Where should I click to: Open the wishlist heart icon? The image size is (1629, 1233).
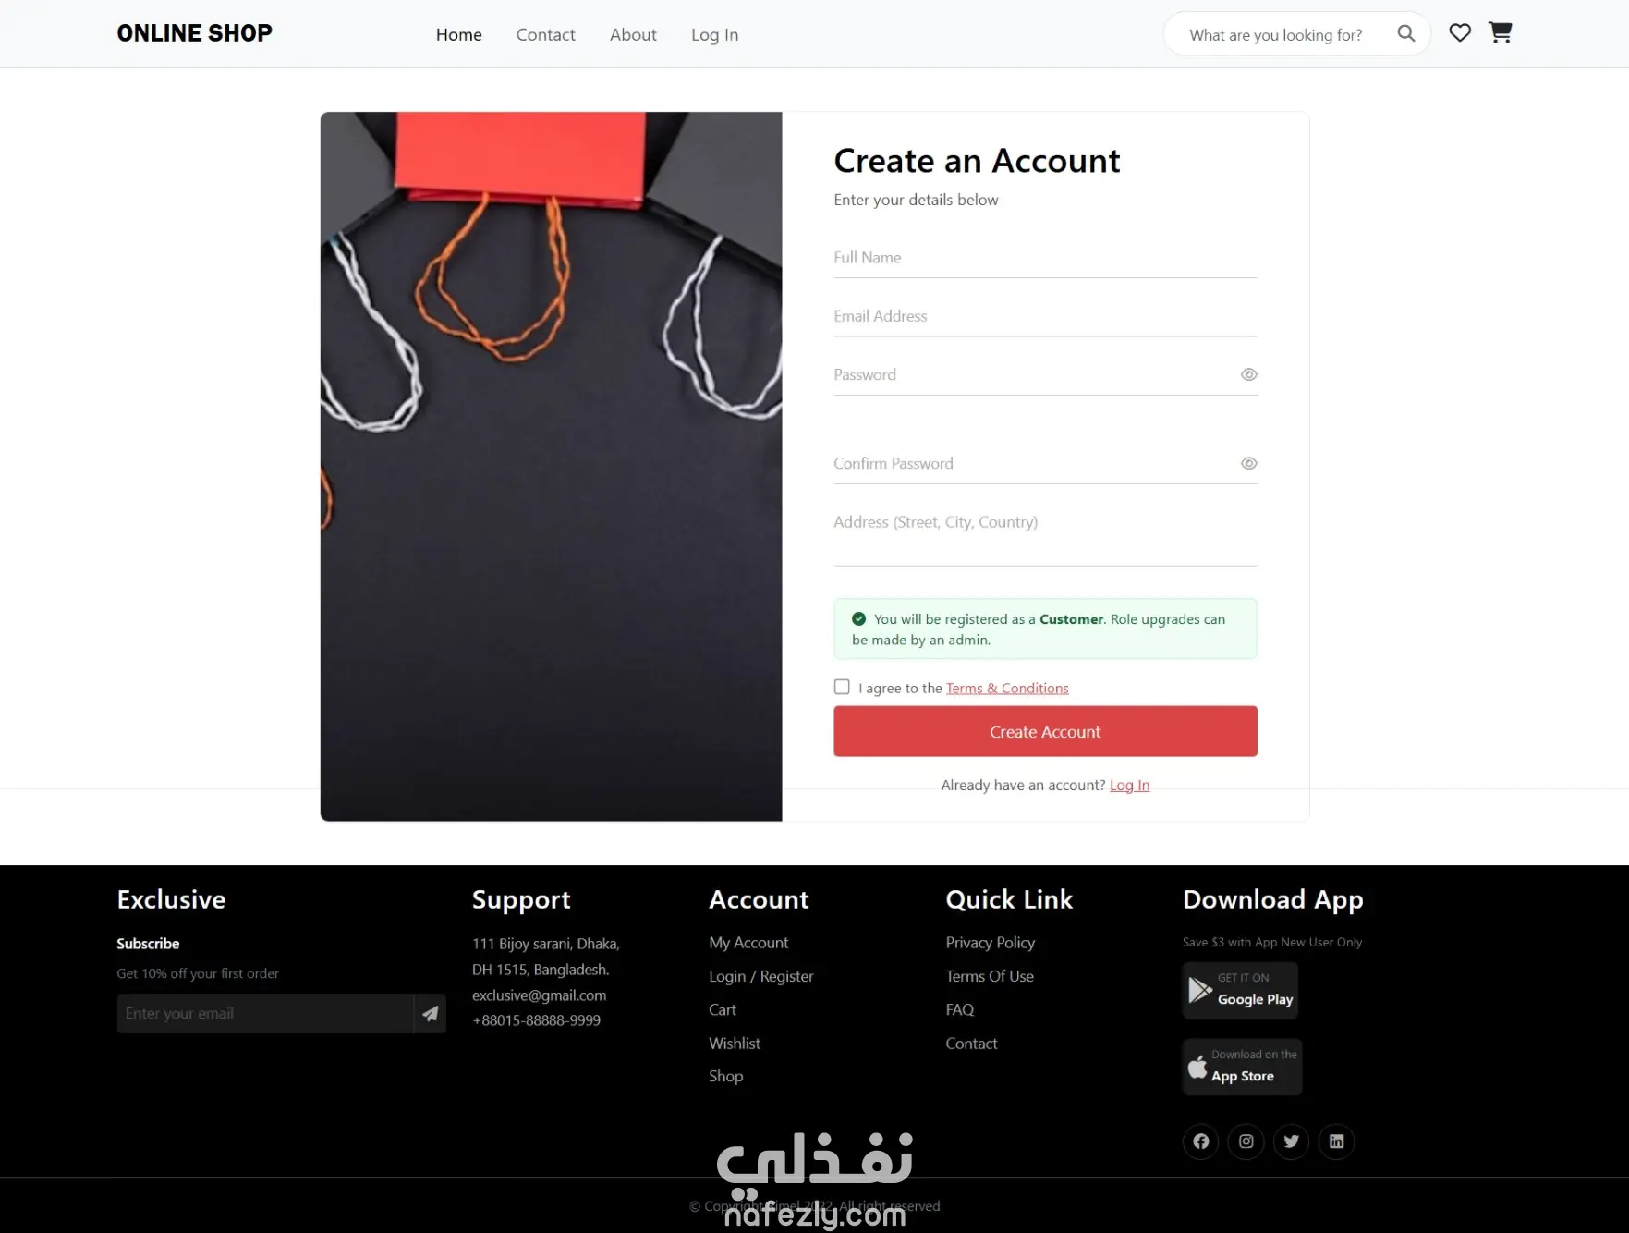click(1460, 33)
